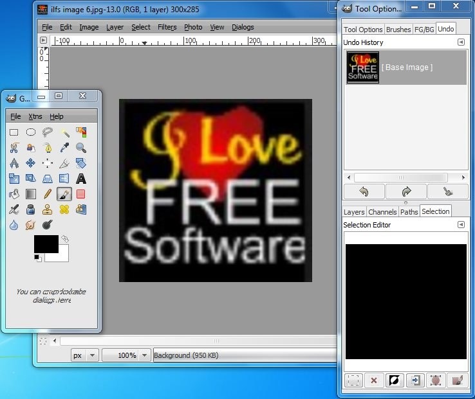Switch to the Layers tab
This screenshot has width=475, height=399.
tap(354, 212)
